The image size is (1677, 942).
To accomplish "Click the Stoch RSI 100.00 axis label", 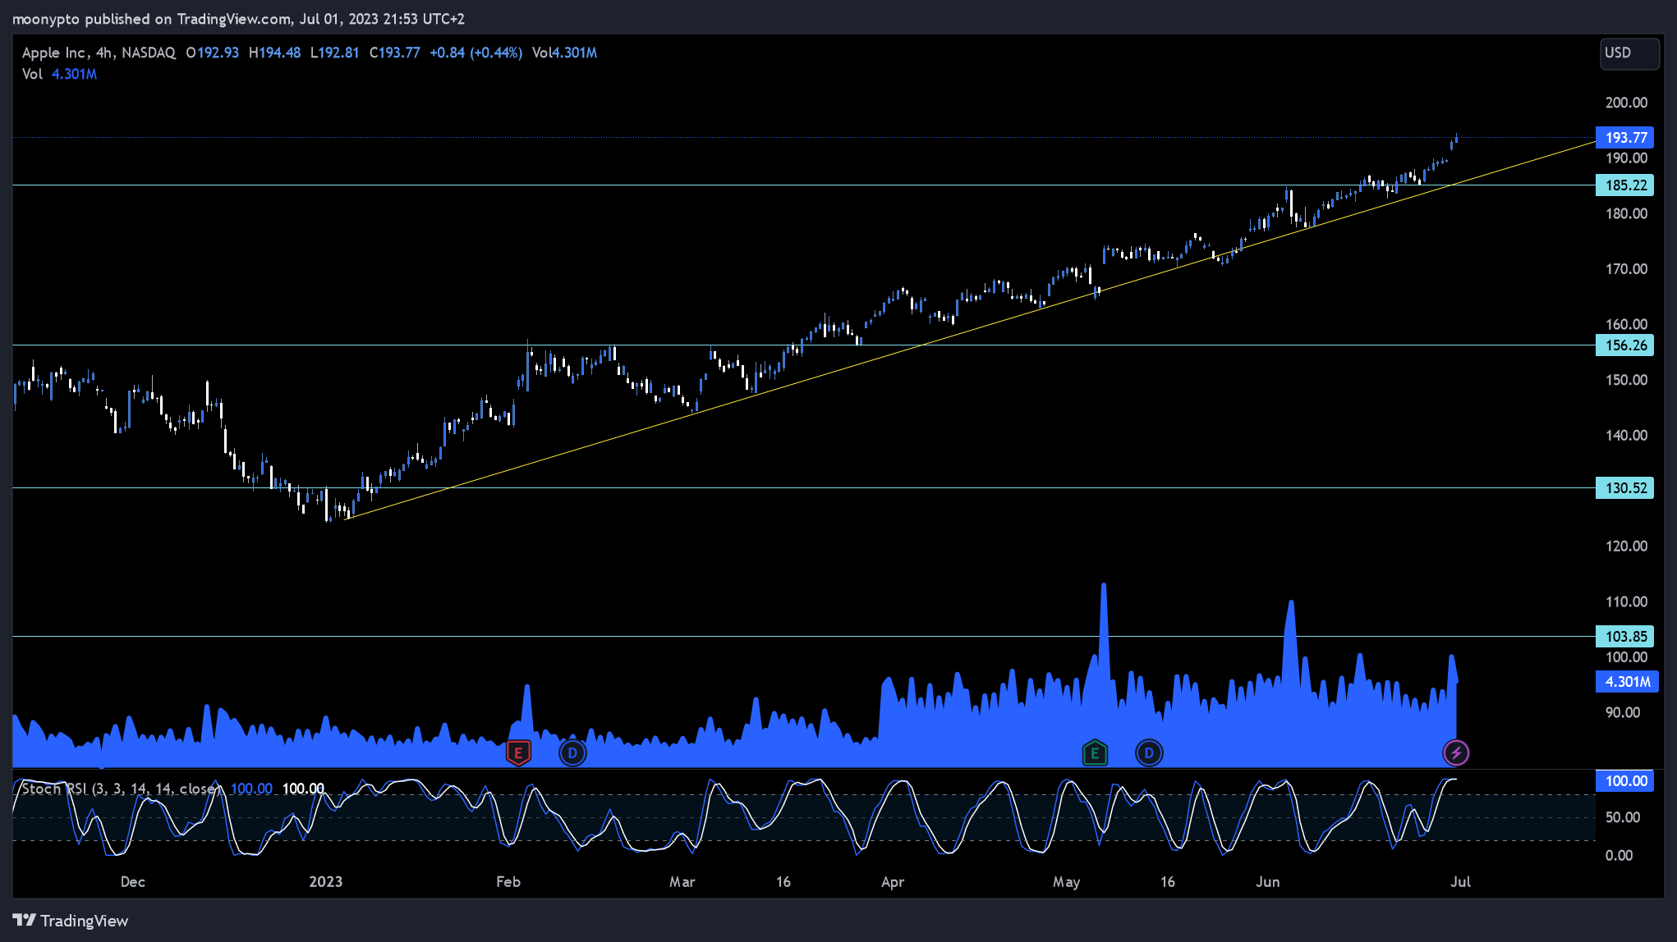I will 1625,781.
